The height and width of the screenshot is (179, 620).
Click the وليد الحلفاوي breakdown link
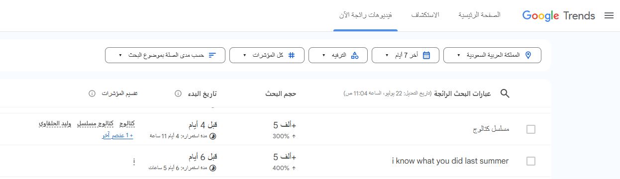[55, 123]
